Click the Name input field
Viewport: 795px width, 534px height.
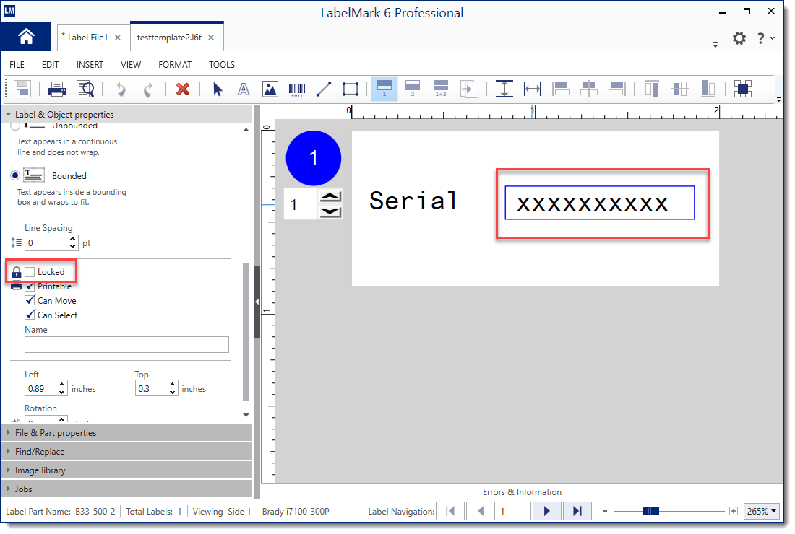126,345
